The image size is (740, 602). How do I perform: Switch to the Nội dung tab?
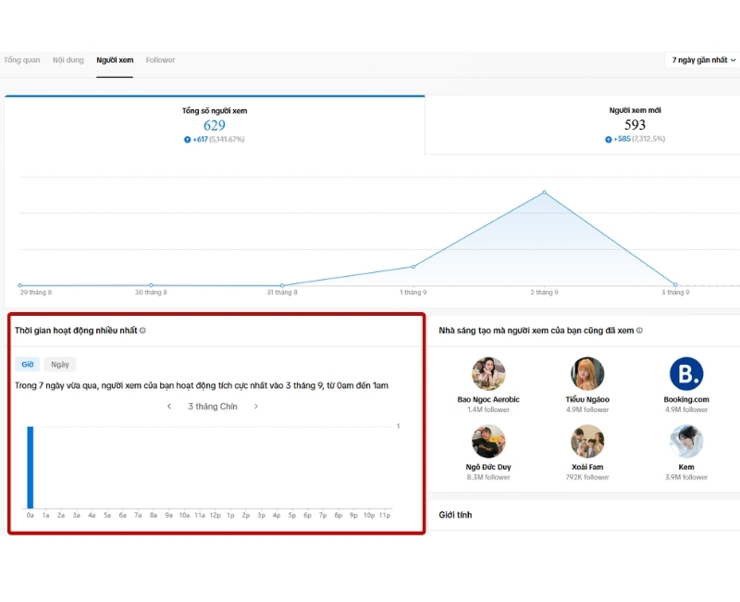click(x=68, y=60)
